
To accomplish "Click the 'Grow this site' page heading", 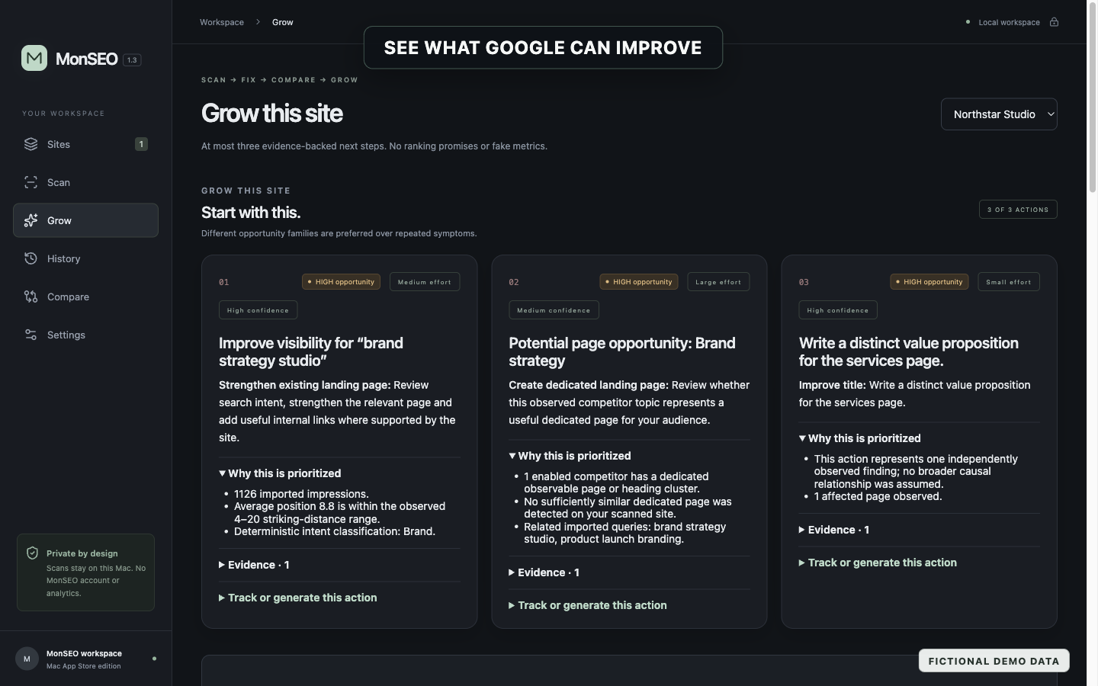I will pyautogui.click(x=272, y=114).
